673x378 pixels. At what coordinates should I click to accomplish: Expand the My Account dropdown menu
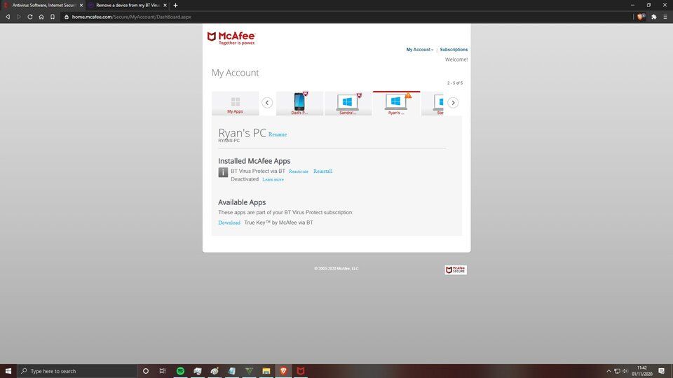pos(419,50)
